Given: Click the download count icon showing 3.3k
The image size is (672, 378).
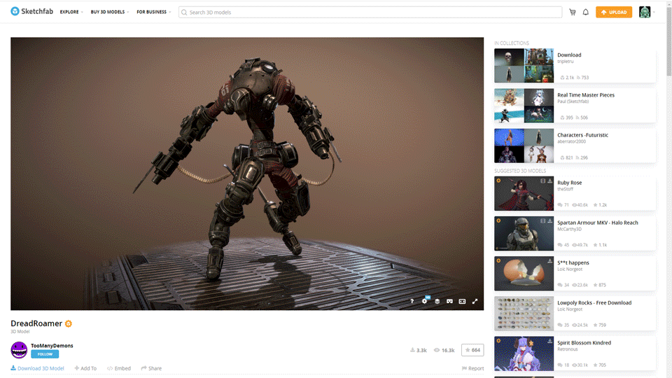Looking at the screenshot, I should [412, 350].
